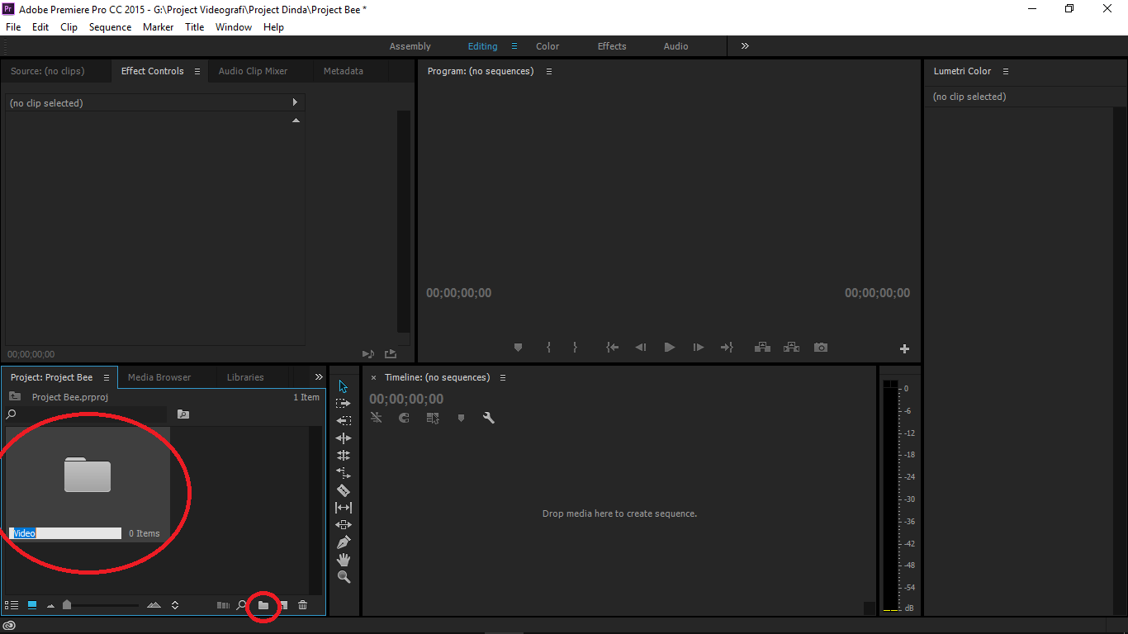Click Automate to Sequence icon
This screenshot has width=1128, height=634.
tap(223, 605)
